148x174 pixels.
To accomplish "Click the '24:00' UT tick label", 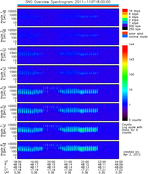I will point(119,162).
